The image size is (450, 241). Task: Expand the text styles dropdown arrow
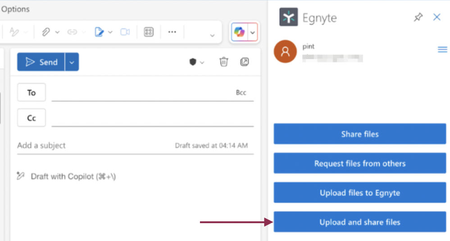(x=26, y=32)
